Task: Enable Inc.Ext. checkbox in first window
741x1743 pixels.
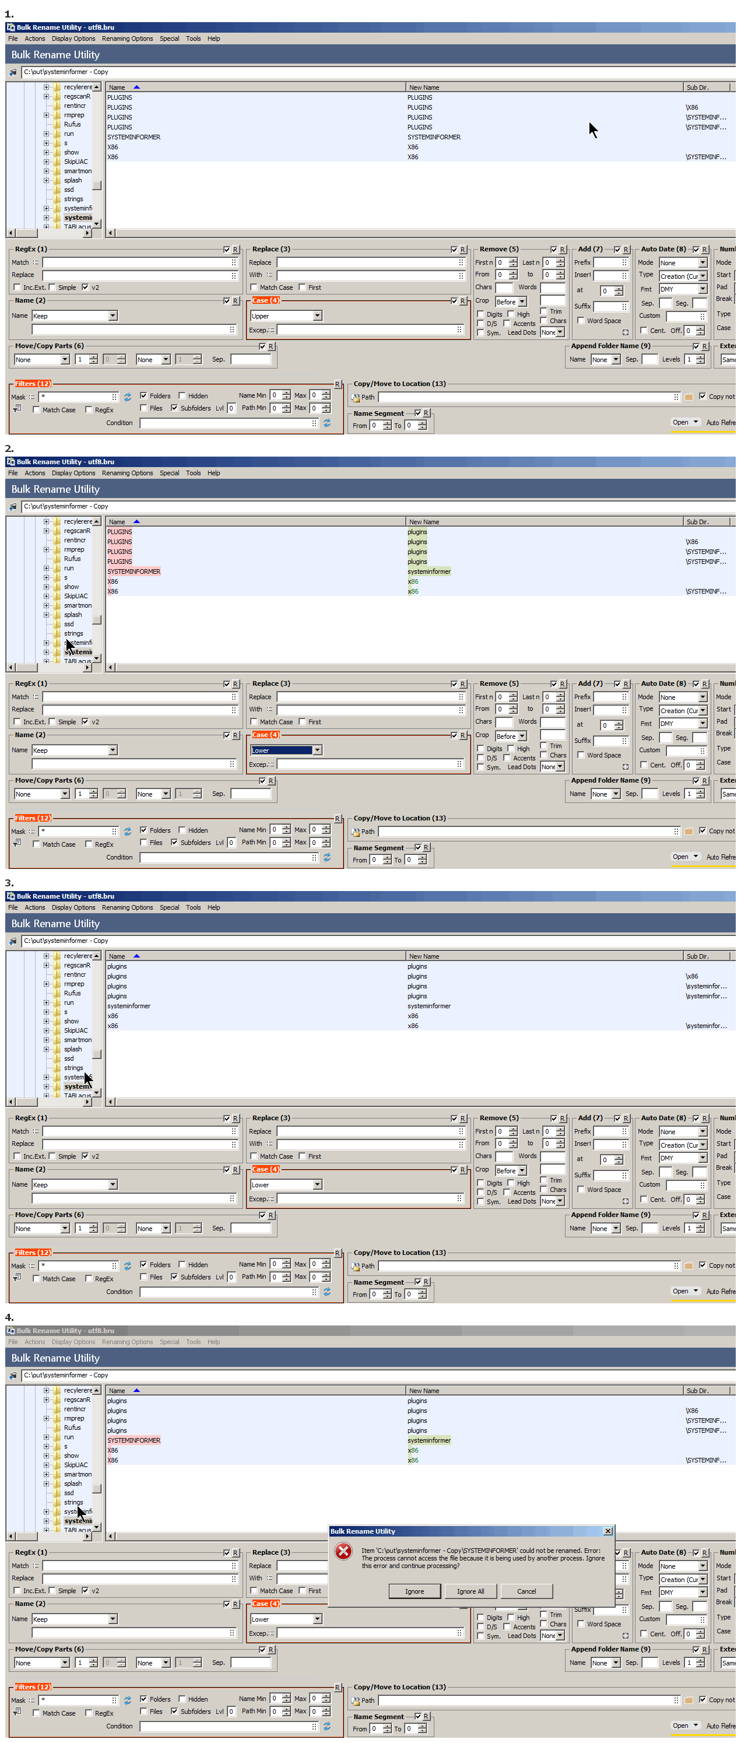Action: click(17, 287)
